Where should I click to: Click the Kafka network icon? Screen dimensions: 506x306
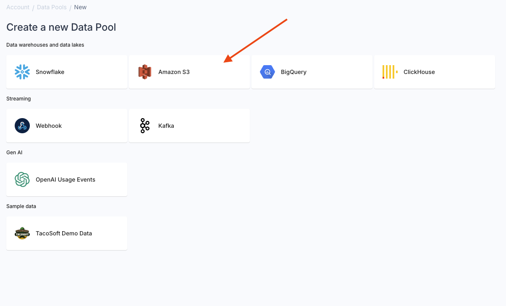pos(144,126)
